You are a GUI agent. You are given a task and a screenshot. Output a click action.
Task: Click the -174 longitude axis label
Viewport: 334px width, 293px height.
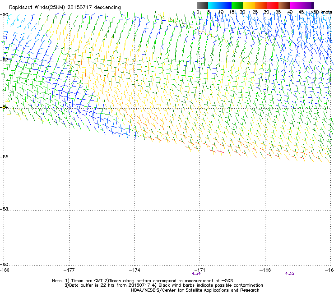click(x=135, y=270)
